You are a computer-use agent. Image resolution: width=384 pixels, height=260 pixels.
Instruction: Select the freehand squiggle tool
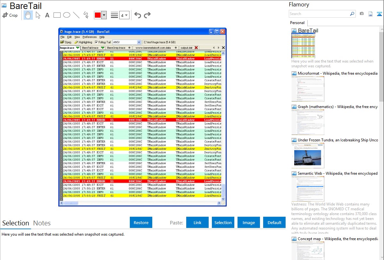click(x=86, y=15)
